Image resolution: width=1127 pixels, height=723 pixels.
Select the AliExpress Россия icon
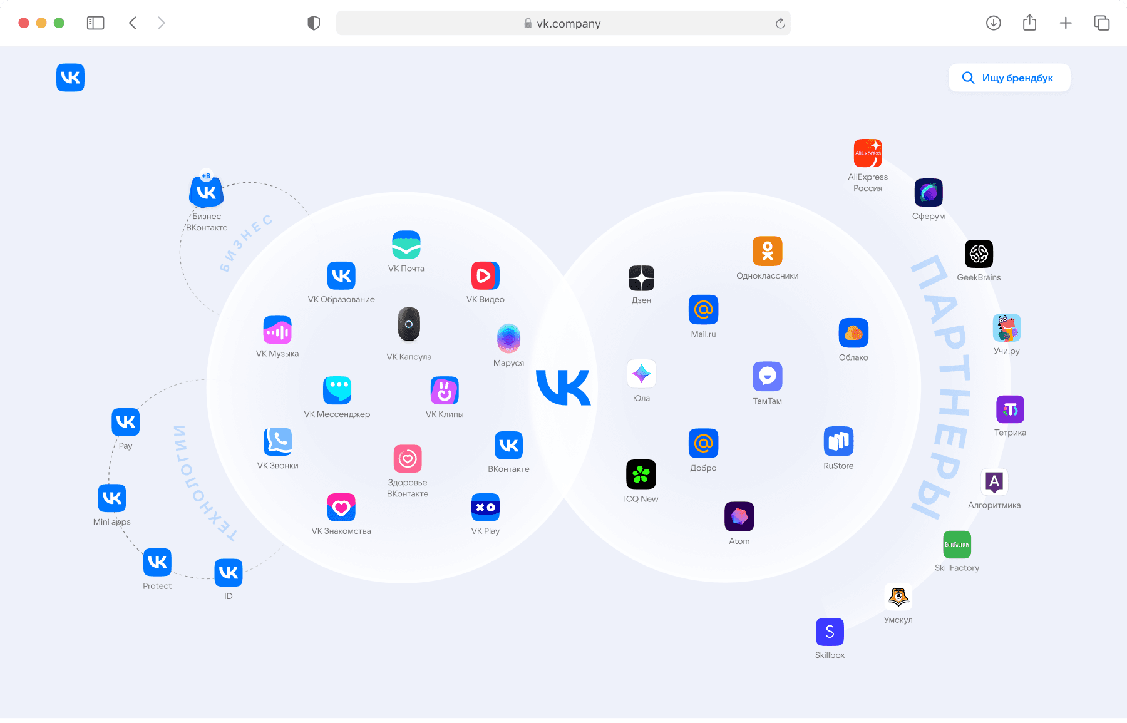[x=868, y=153]
